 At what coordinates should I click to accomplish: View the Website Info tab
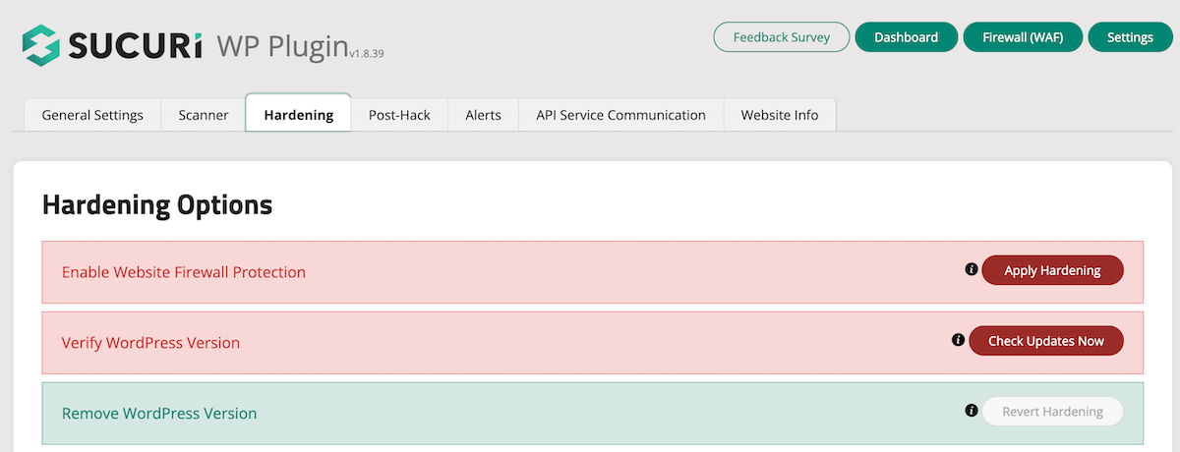(780, 114)
